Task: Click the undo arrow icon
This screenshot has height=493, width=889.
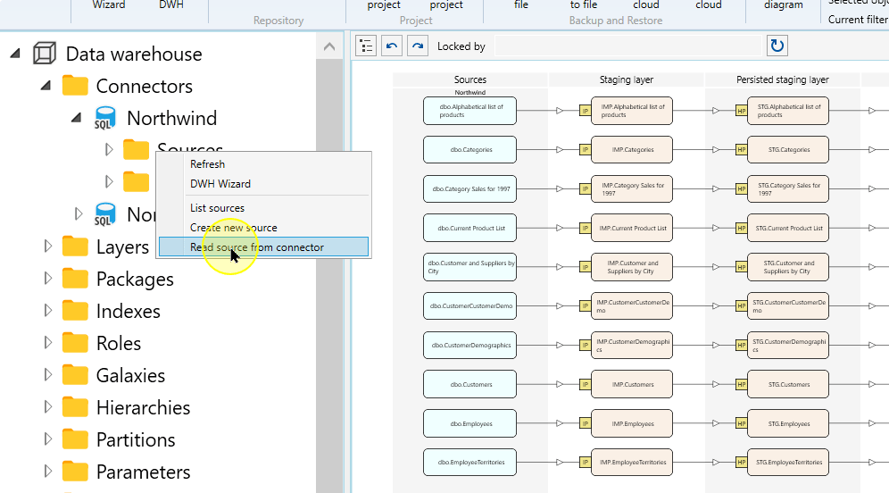Action: tap(392, 46)
